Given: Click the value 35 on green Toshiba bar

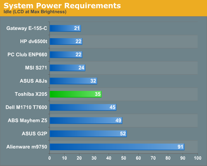Looking at the screenshot, I should [x=98, y=94].
